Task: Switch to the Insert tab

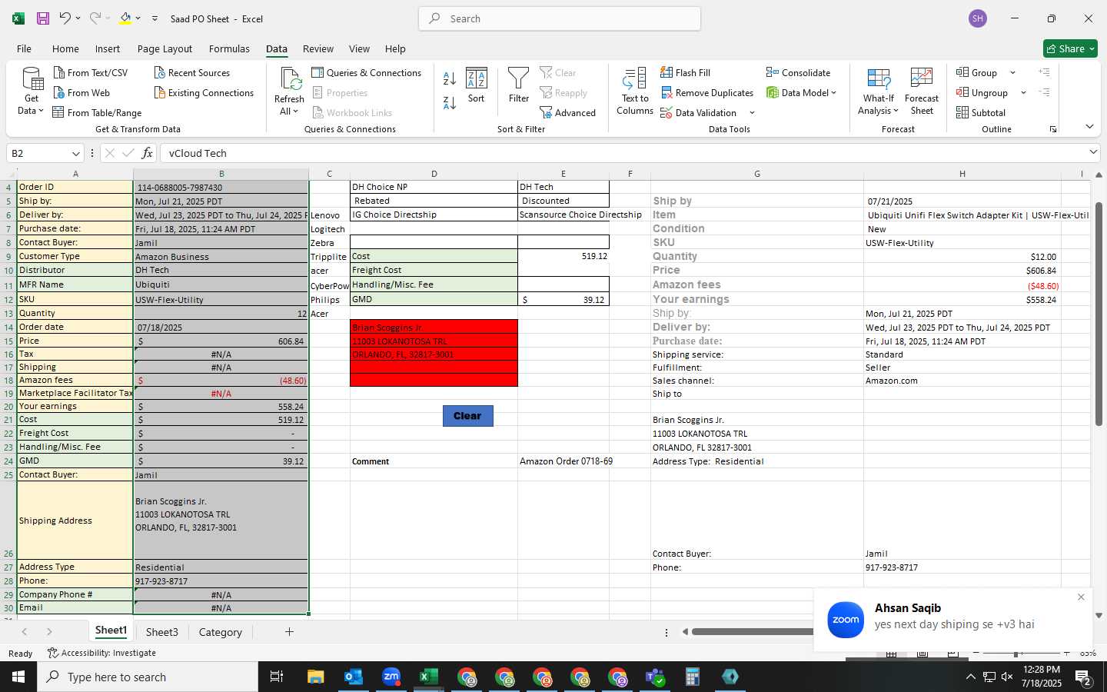Action: click(x=108, y=48)
